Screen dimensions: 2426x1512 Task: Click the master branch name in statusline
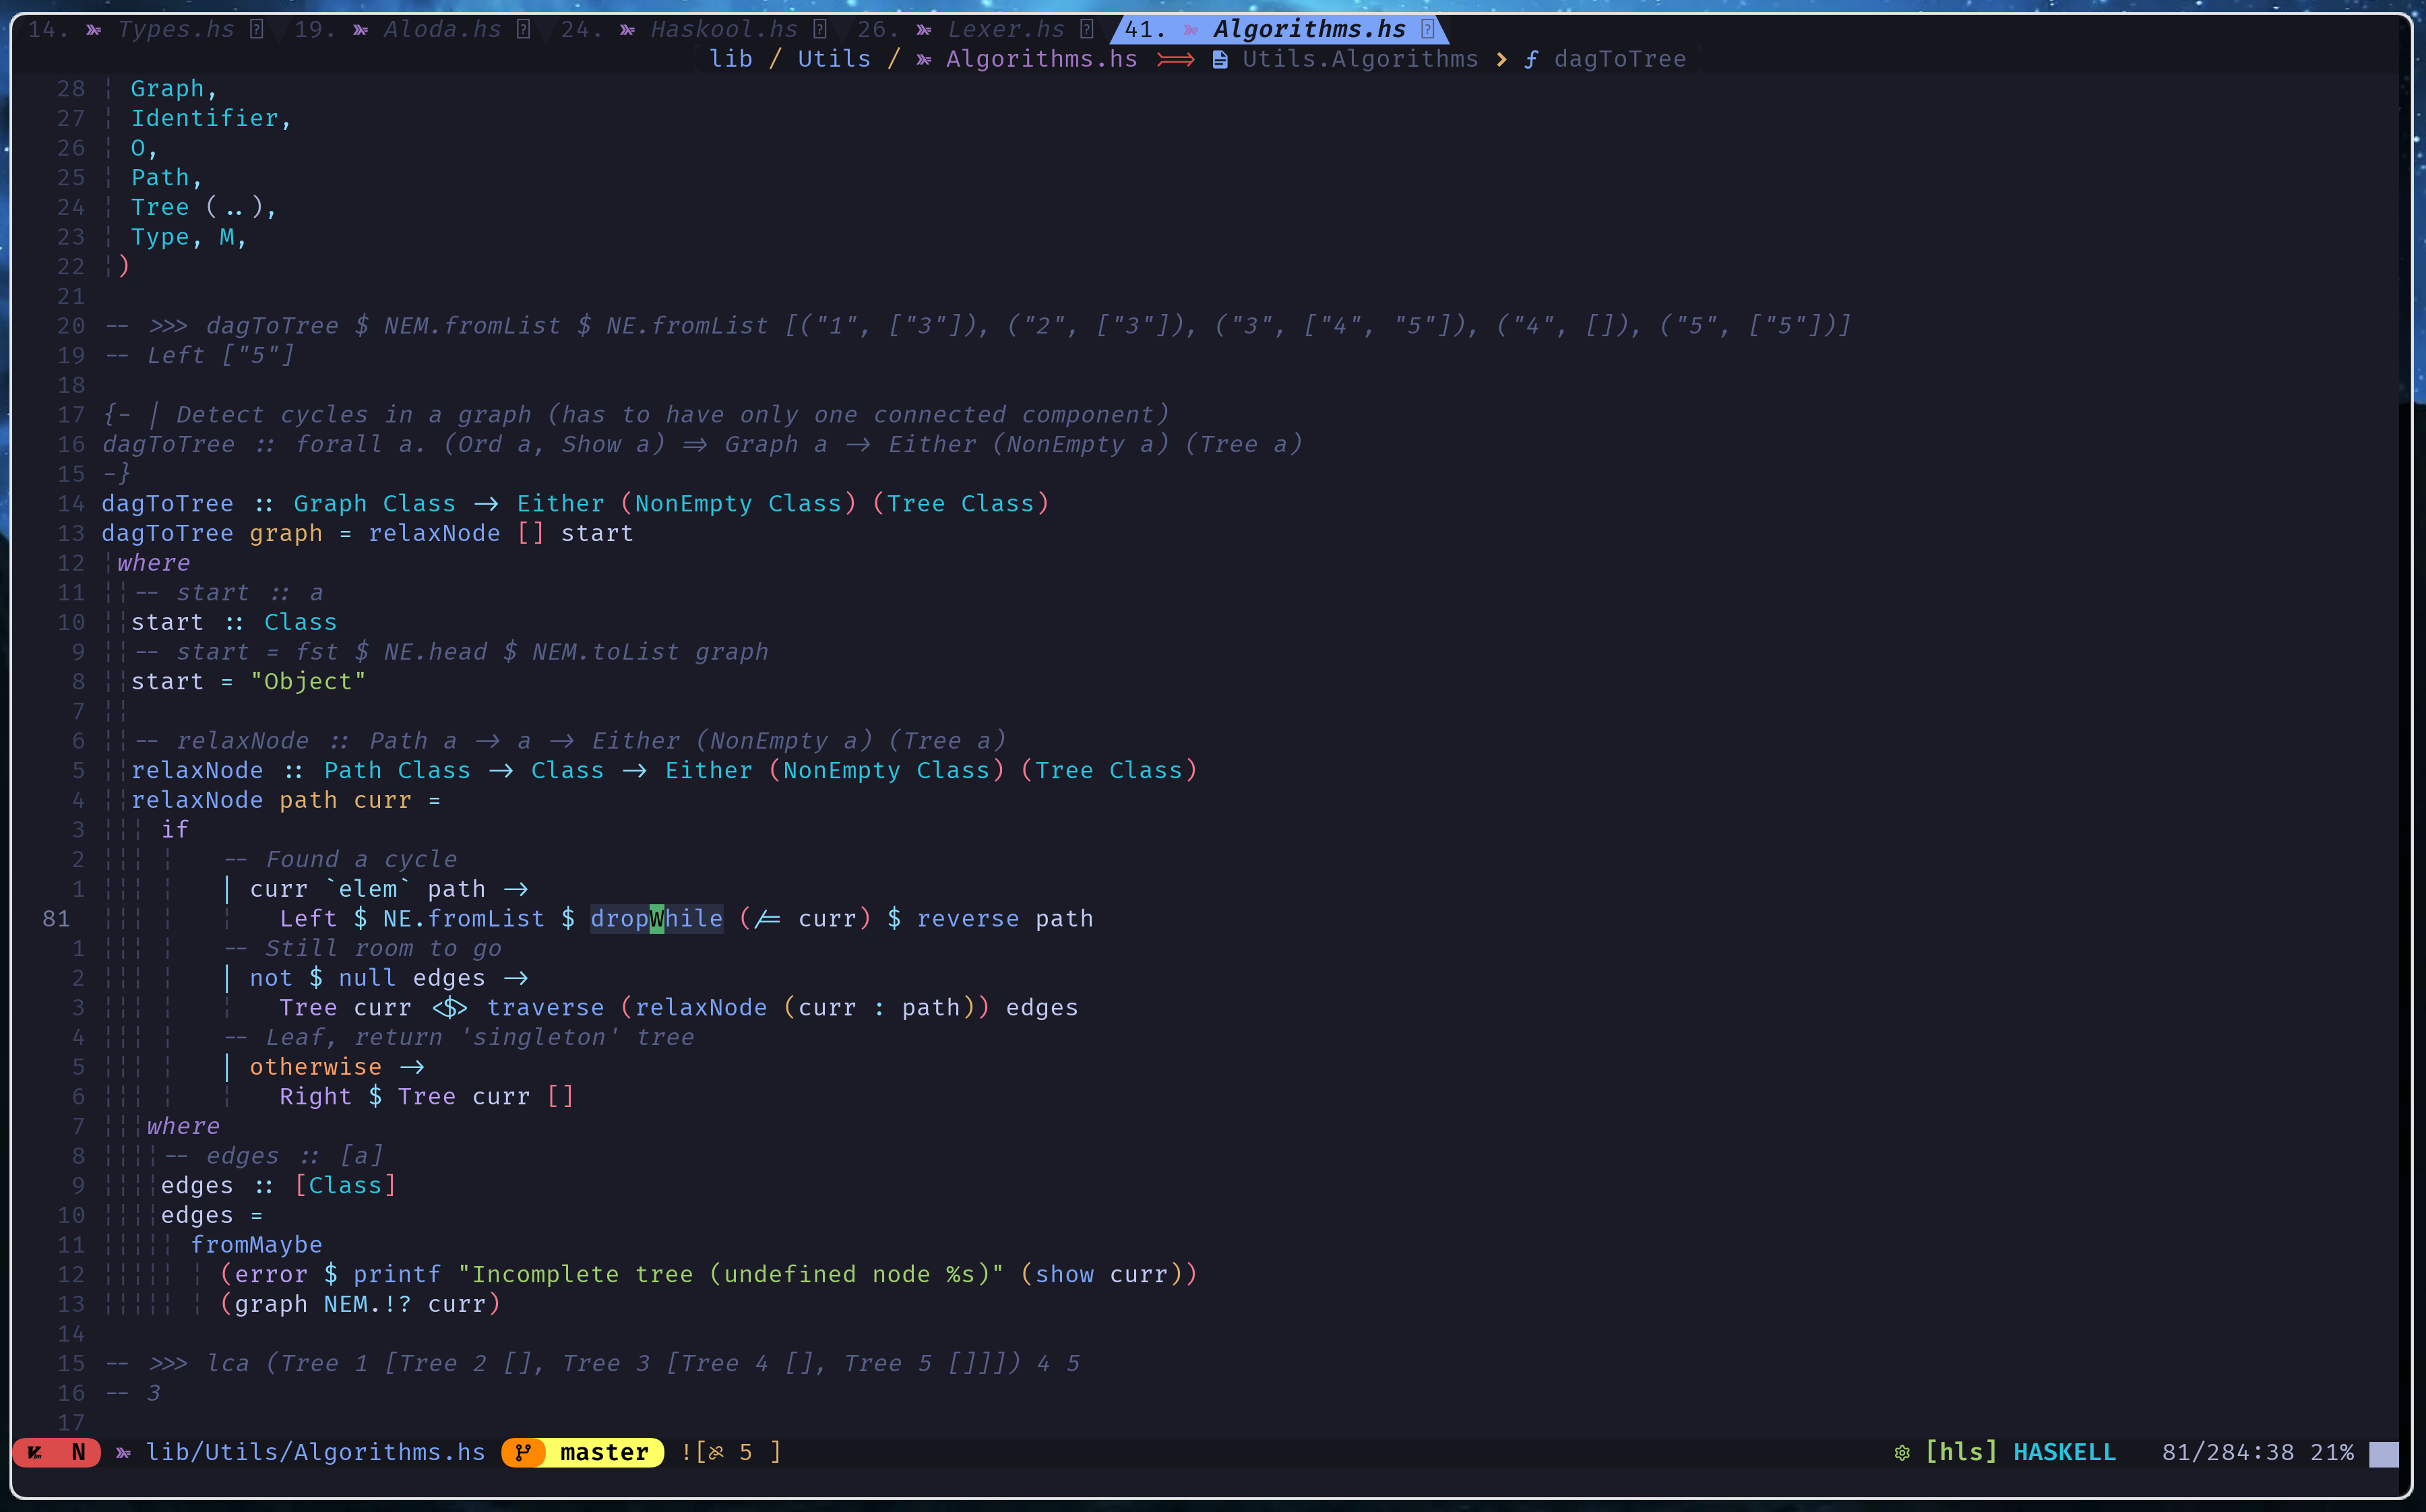click(x=604, y=1452)
